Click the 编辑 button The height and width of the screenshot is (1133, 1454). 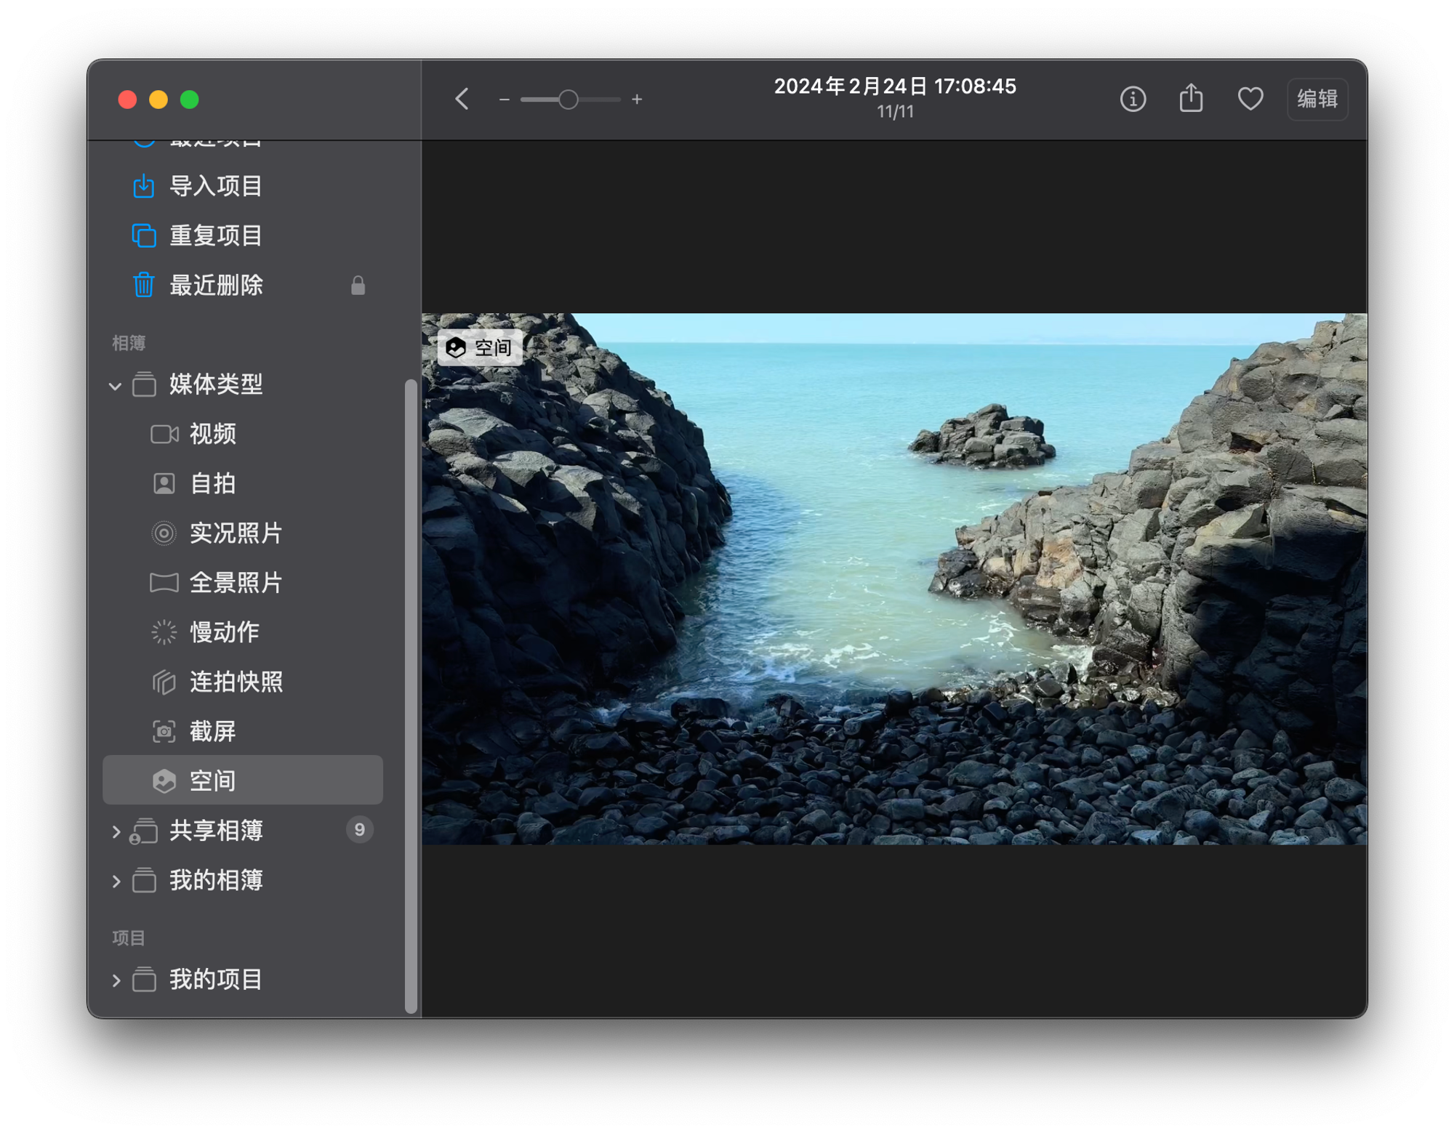(1317, 99)
